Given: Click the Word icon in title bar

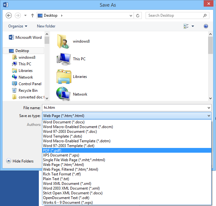Looking at the screenshot, I should coord(6,5).
